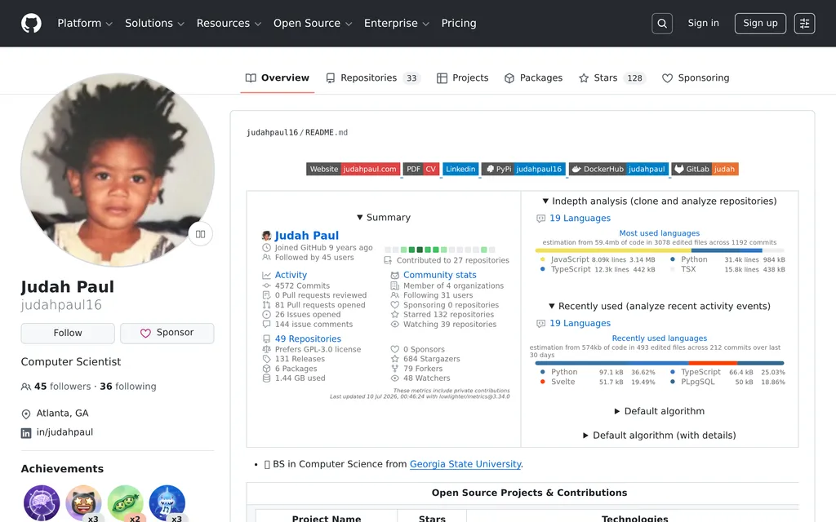Viewport: 836px width, 522px height.
Task: Open the PDF CV badge
Action: tap(420, 169)
